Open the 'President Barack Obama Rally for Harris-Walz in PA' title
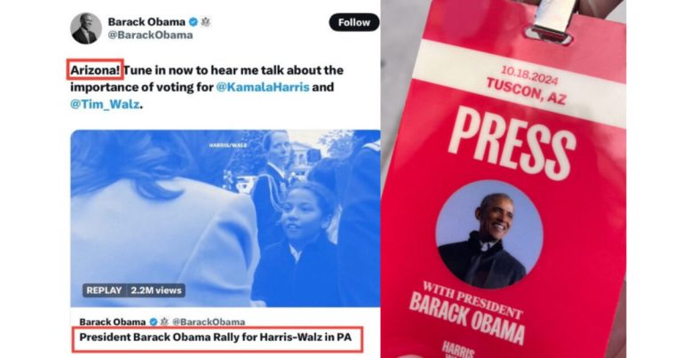This screenshot has height=358, width=682. tap(215, 337)
